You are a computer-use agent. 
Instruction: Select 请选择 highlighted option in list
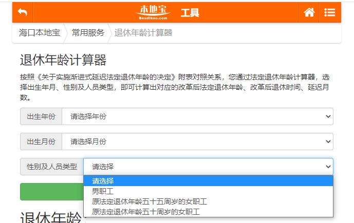coord(208,181)
